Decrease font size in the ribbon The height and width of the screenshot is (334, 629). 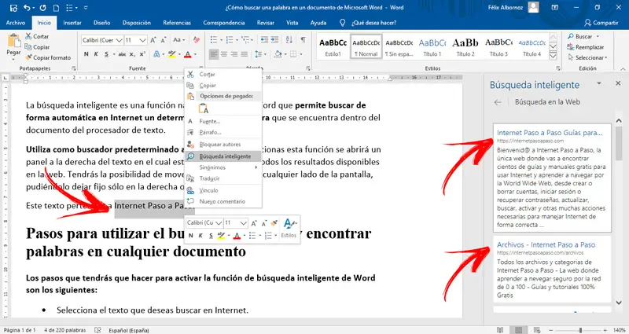[164, 40]
